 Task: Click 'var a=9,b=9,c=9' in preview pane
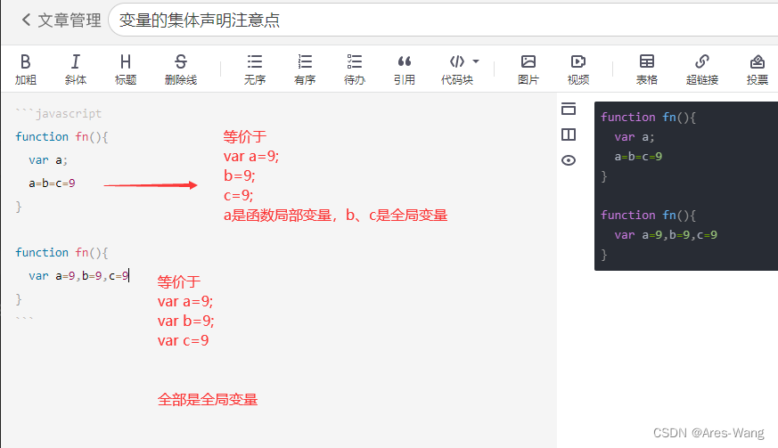pos(666,234)
